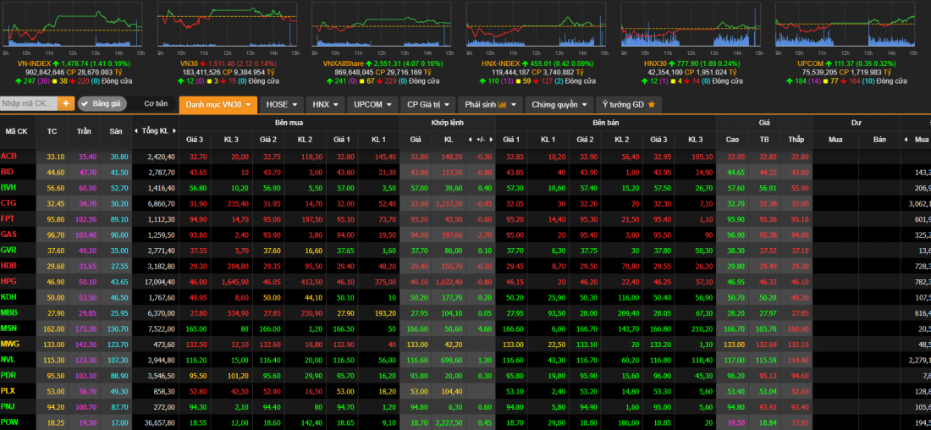Screen dimensions: 931x430
Task: Select the Danh mục VN30 tab
Action: coord(218,104)
